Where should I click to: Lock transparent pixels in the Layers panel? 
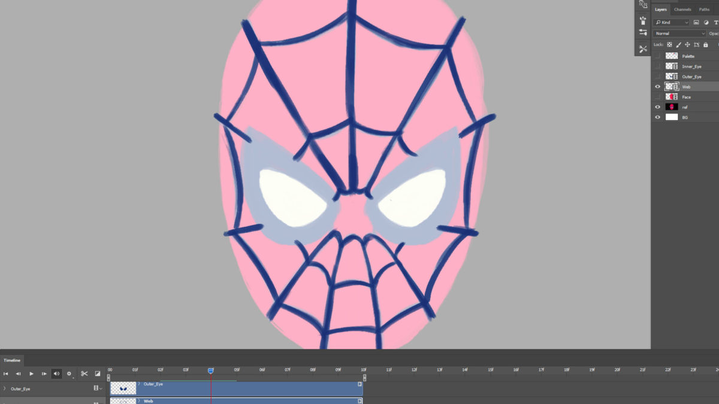coord(670,45)
